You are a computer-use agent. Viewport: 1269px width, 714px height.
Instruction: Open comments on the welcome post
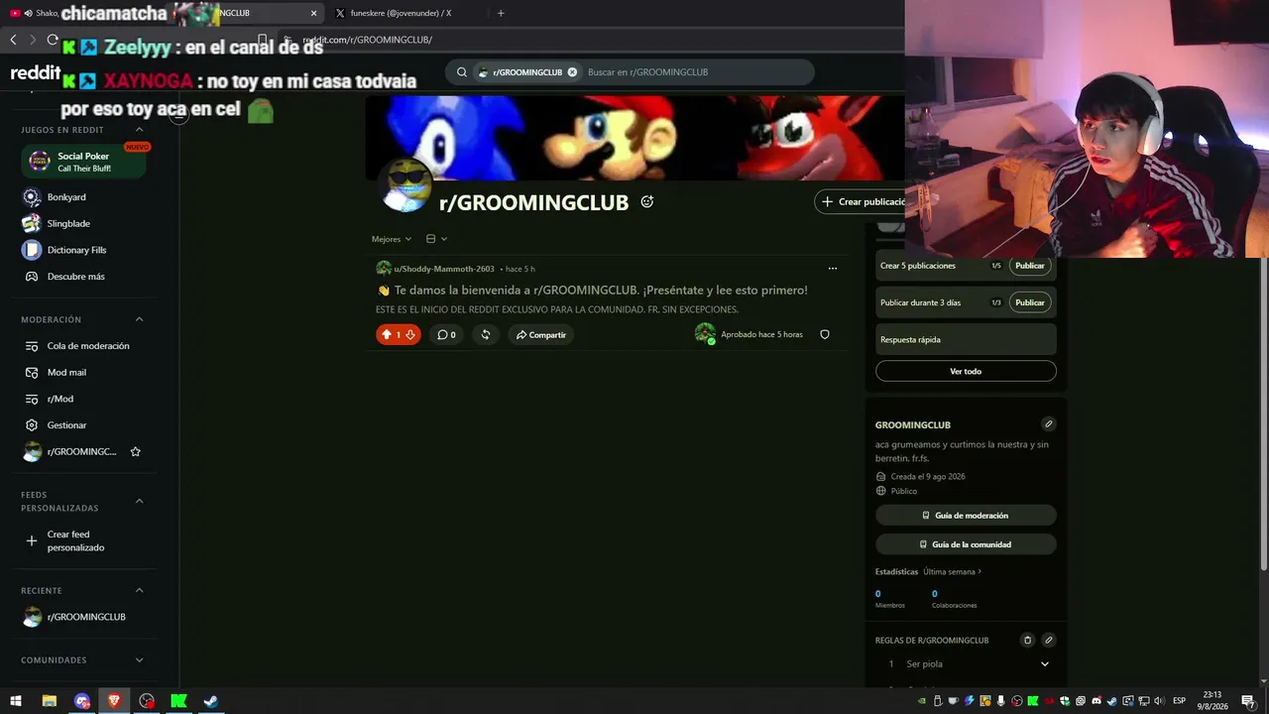point(446,335)
